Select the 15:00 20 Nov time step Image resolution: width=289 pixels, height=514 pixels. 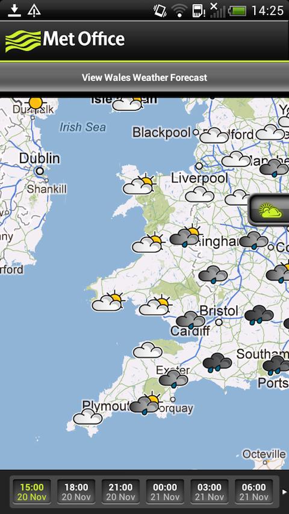pyautogui.click(x=31, y=491)
